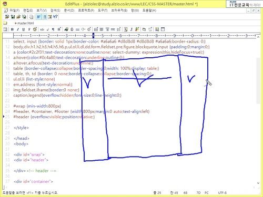The width and height of the screenshot is (263, 197).
Task: Insert anchor link icon
Action: [66, 29]
